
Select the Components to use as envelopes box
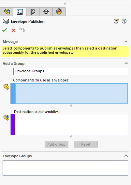click(x=71, y=93)
